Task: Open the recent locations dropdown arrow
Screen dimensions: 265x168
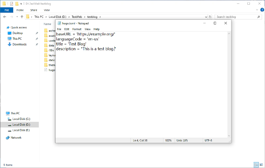Action: click(x=17, y=17)
